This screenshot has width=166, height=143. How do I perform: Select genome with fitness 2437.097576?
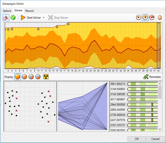(134, 120)
